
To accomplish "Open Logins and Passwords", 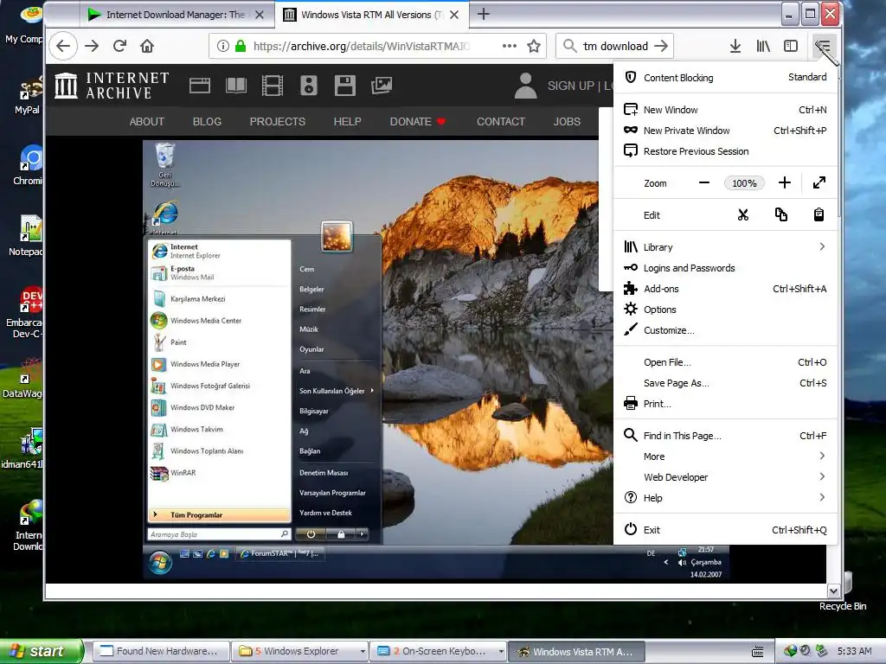I will [x=725, y=268].
